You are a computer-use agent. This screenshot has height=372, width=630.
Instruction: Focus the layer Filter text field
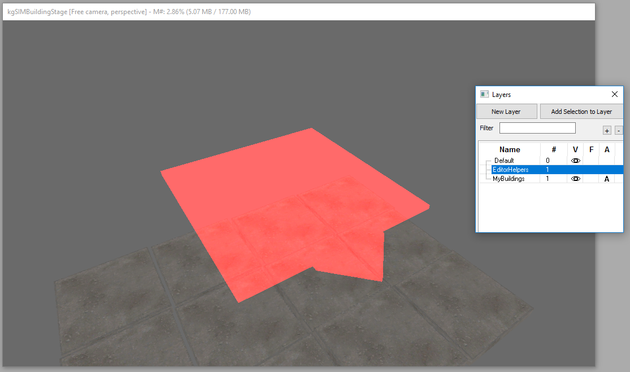tap(537, 128)
